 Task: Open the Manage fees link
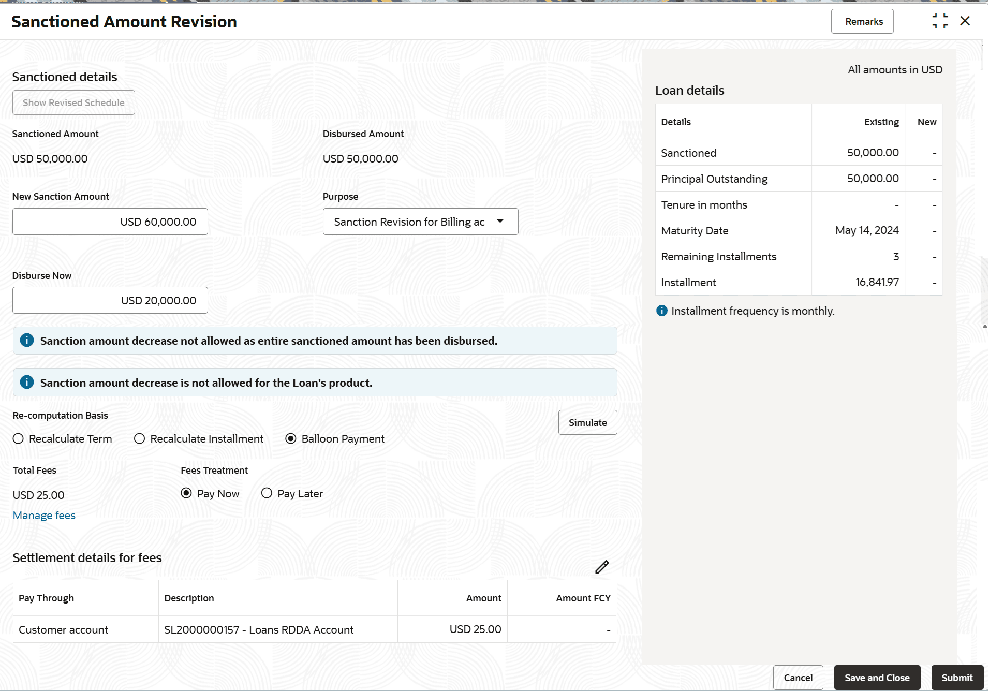[x=44, y=516]
